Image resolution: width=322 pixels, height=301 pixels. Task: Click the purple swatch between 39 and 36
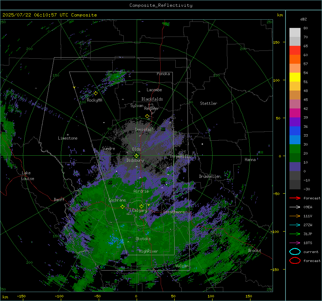coord(295,122)
